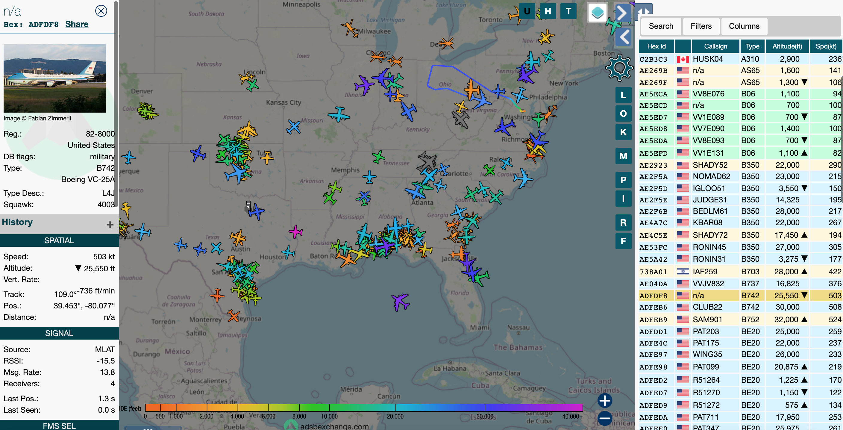Select the SAM901 table row
This screenshot has height=430, width=843.
coord(740,320)
